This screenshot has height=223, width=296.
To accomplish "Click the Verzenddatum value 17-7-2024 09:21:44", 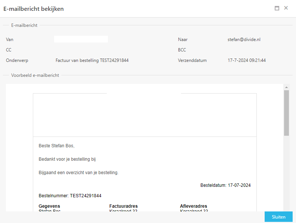I will (x=246, y=60).
